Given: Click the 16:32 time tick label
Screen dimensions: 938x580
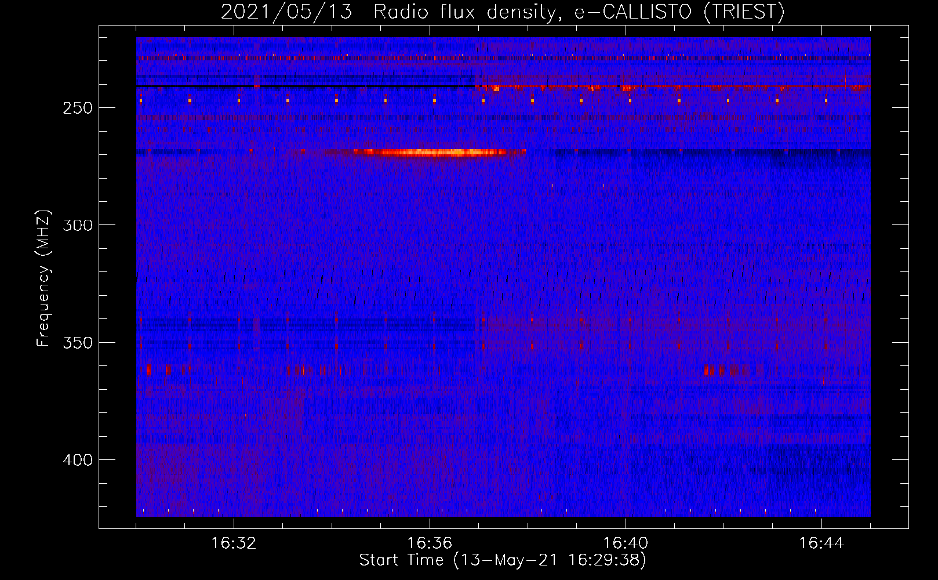Looking at the screenshot, I should point(234,543).
